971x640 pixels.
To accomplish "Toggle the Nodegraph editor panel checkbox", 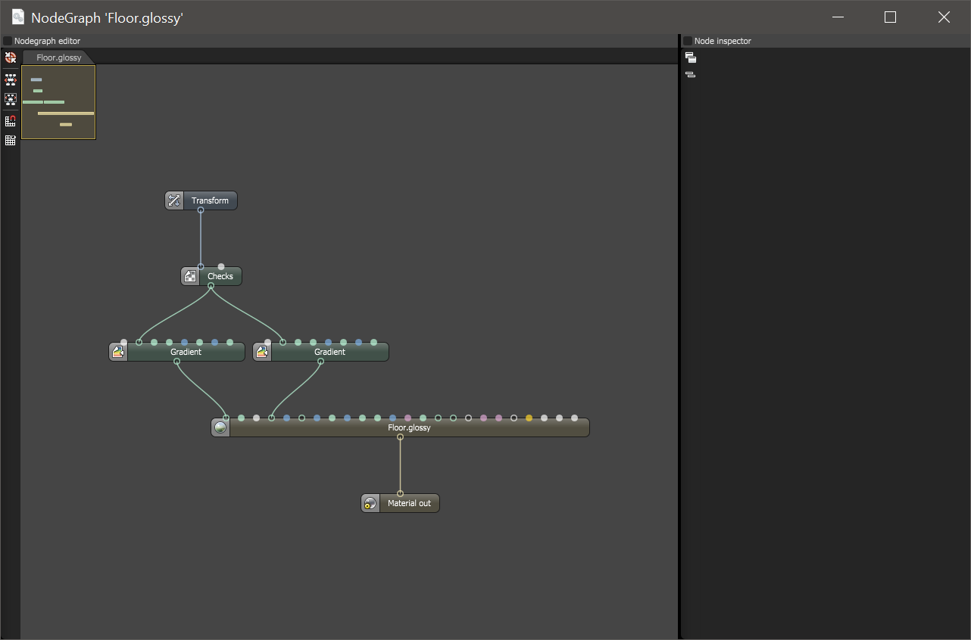I will coord(8,41).
